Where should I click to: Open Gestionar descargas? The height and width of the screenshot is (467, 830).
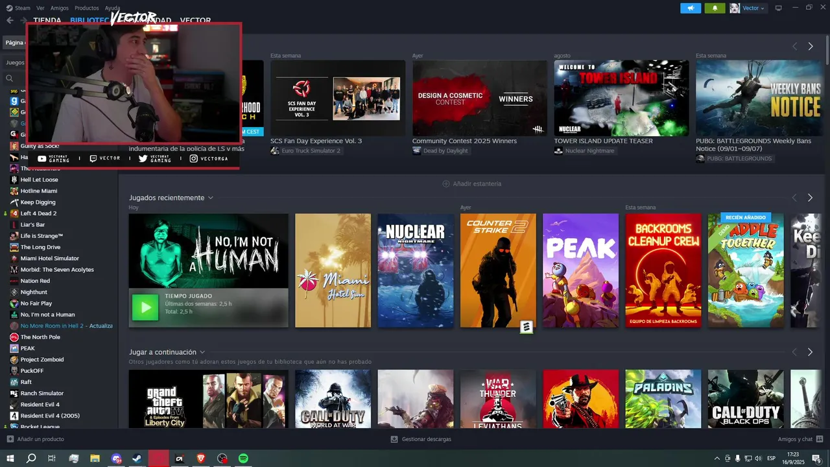tap(421, 439)
